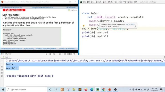Image resolution: width=165 pixels, height=92 pixels.
Task: Open the Code menu in PyCharm
Action: [104, 2]
